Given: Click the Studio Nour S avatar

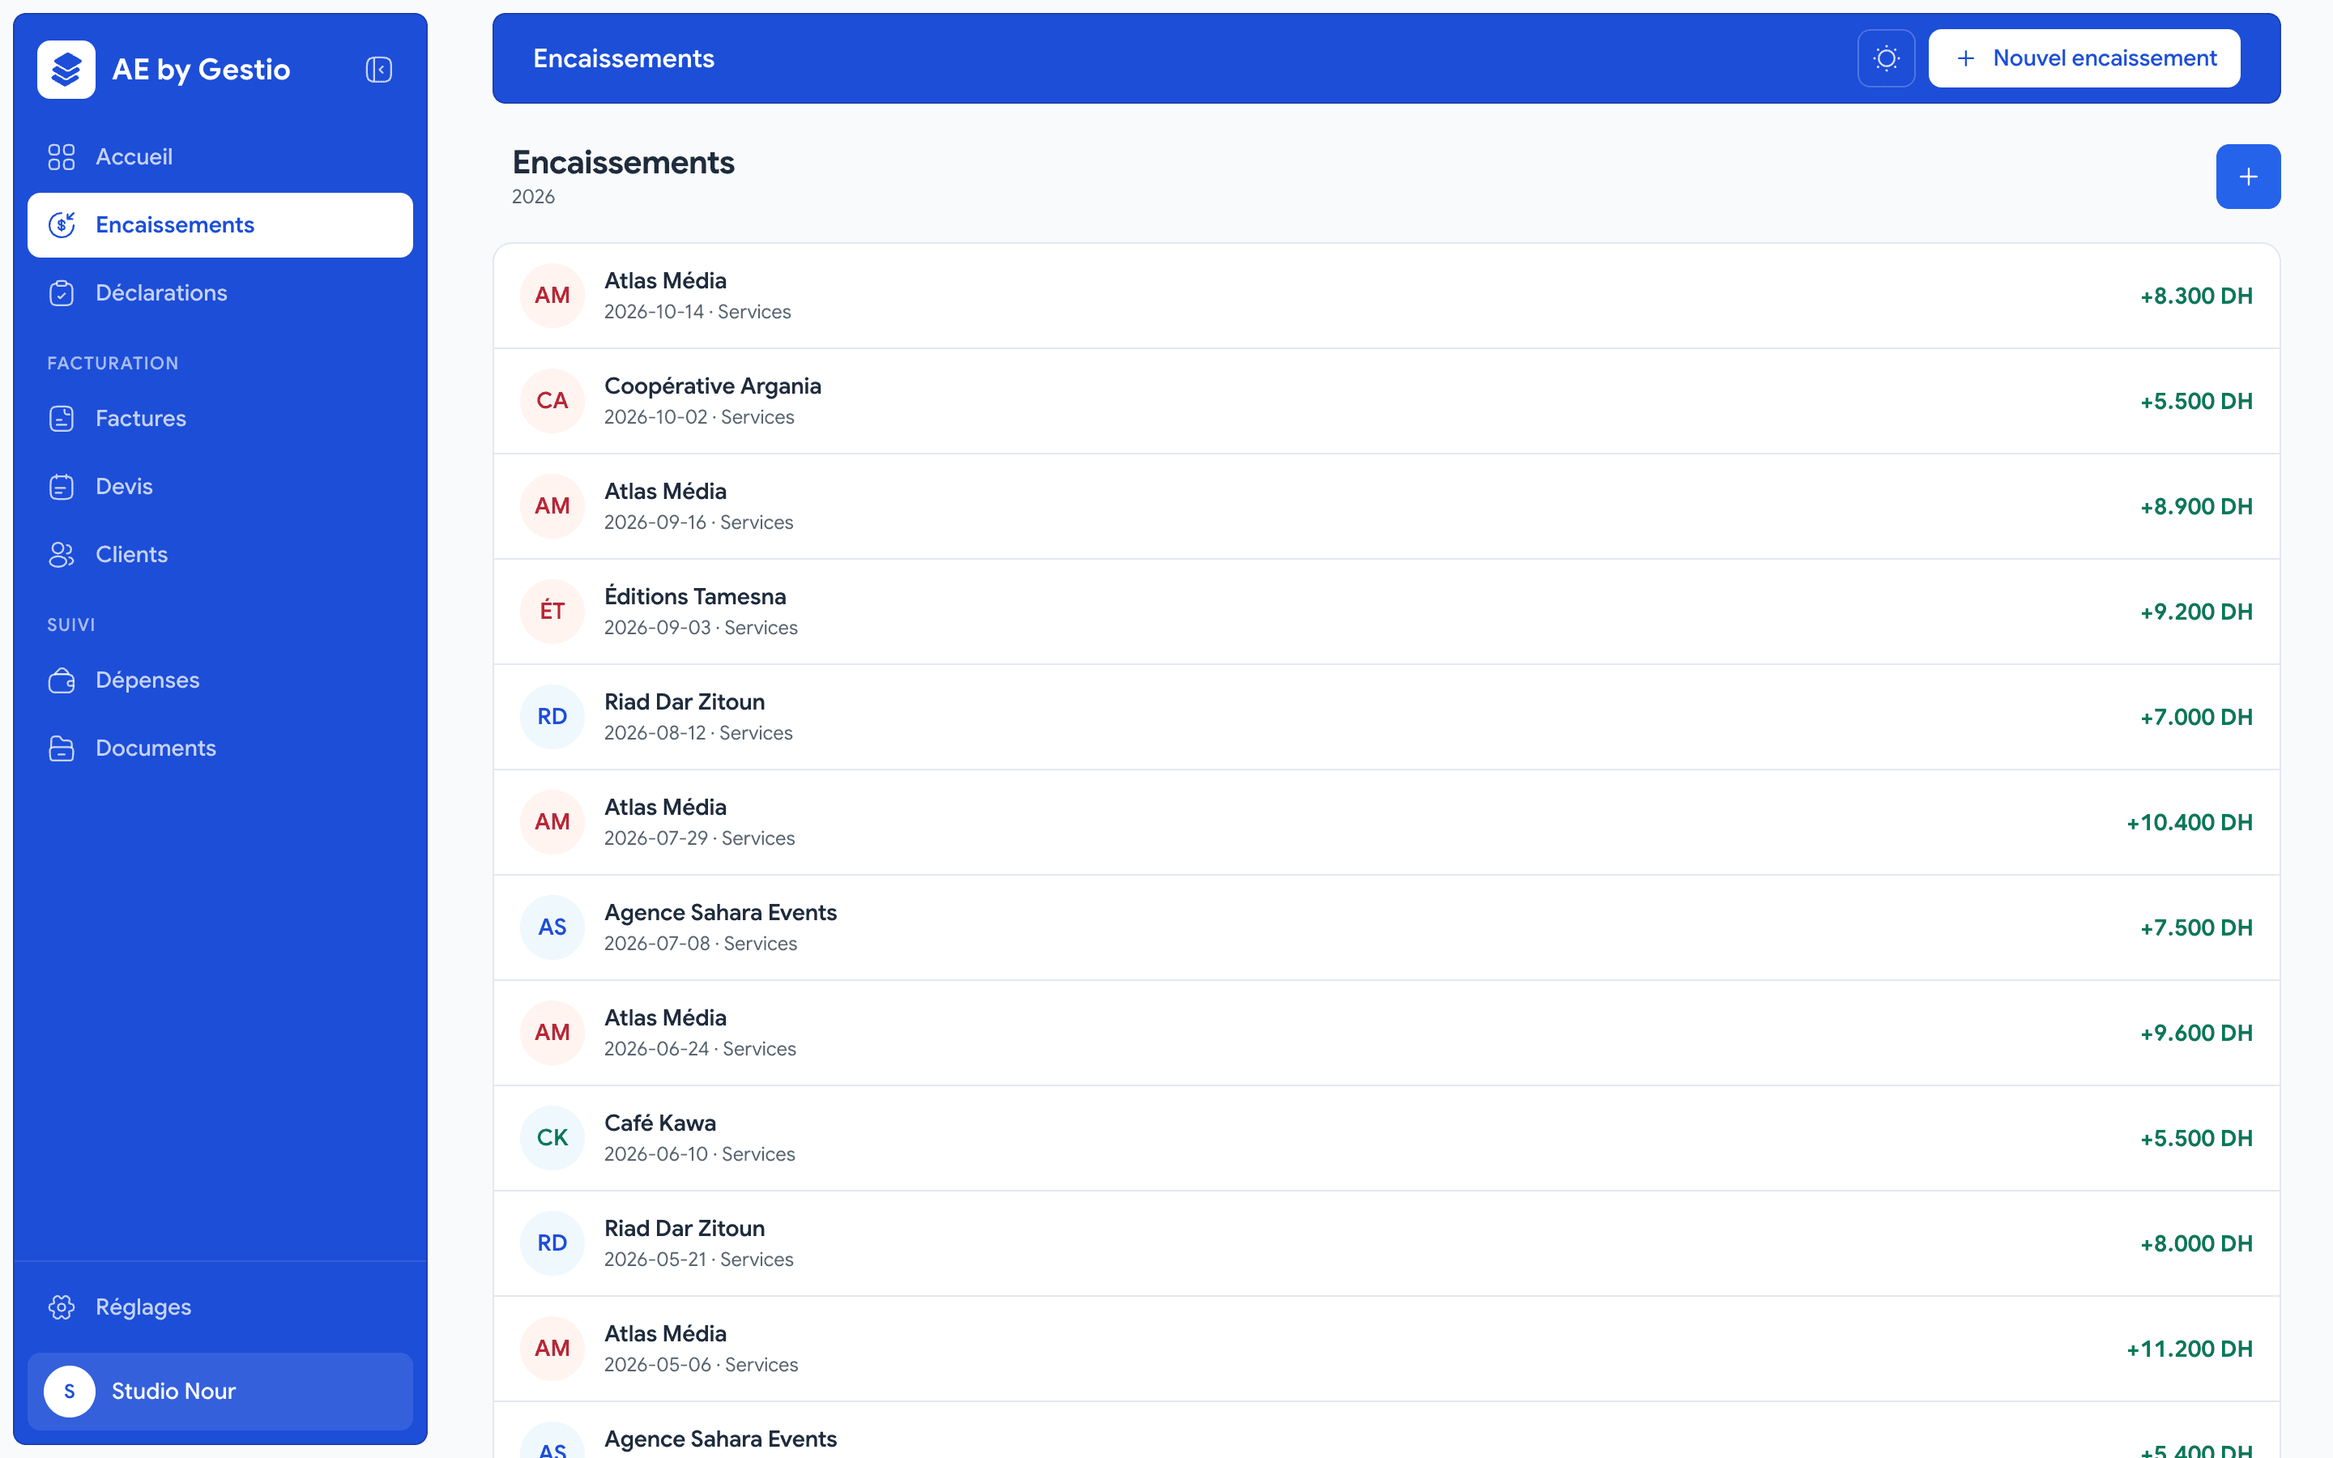Looking at the screenshot, I should tap(70, 1392).
